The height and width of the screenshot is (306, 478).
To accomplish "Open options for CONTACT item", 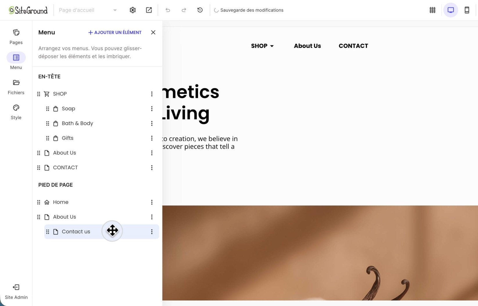I will (152, 168).
